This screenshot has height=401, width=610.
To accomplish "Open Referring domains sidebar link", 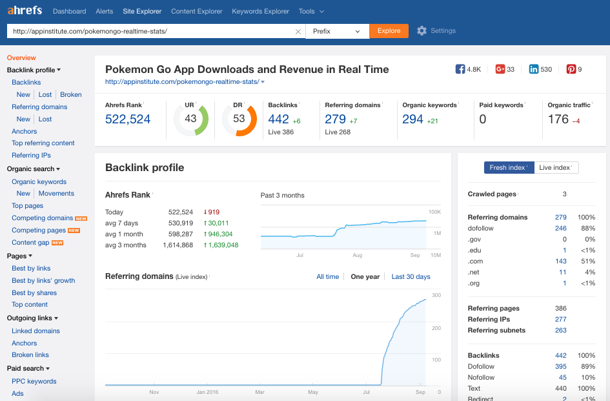I will pos(39,107).
